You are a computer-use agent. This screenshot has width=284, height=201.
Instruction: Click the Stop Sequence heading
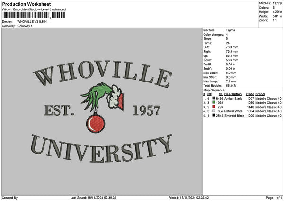214,90
